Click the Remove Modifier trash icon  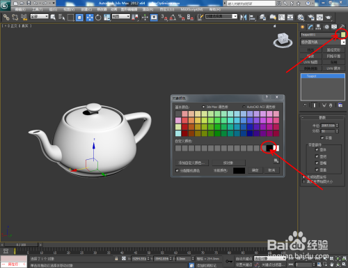(x=331, y=105)
